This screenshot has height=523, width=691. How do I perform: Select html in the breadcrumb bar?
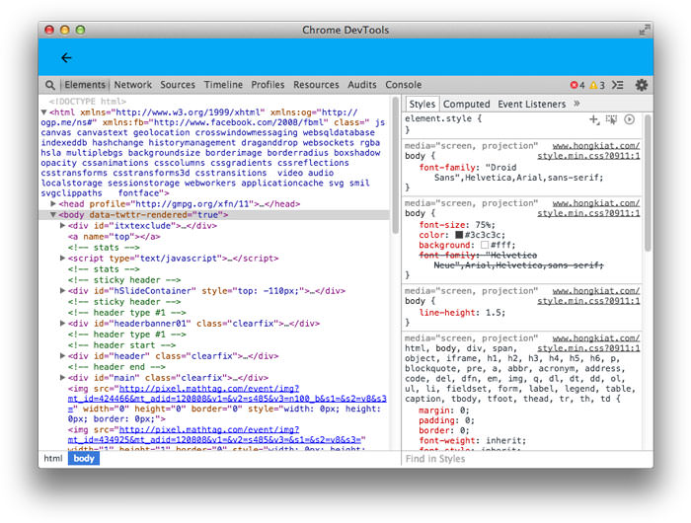pyautogui.click(x=53, y=459)
